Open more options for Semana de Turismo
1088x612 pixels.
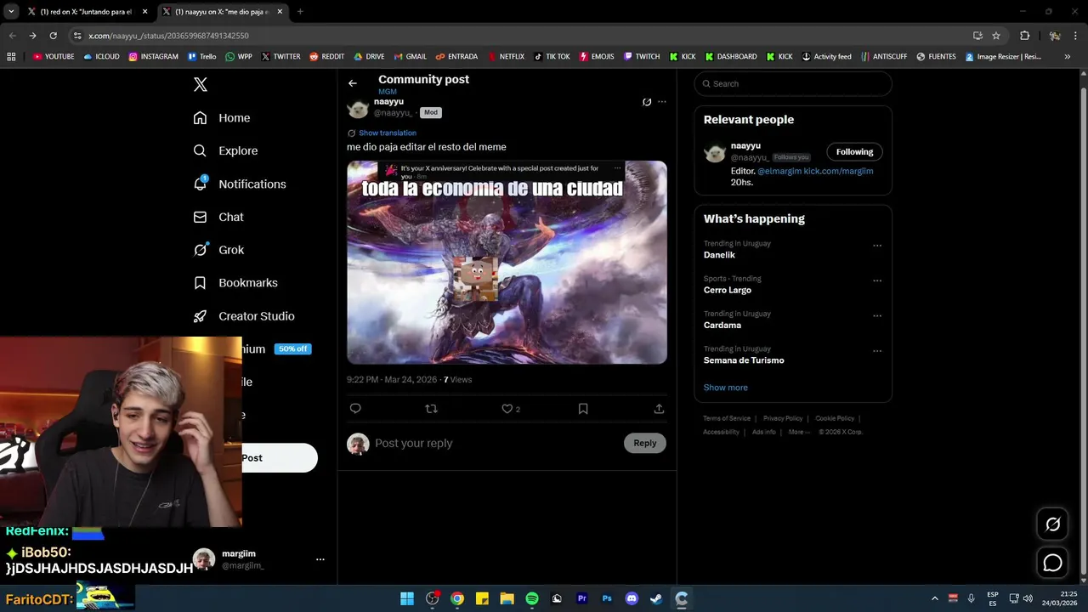877,350
